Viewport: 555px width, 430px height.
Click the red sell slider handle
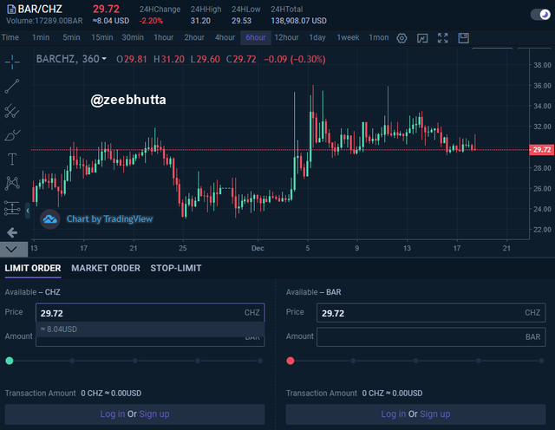click(x=291, y=361)
